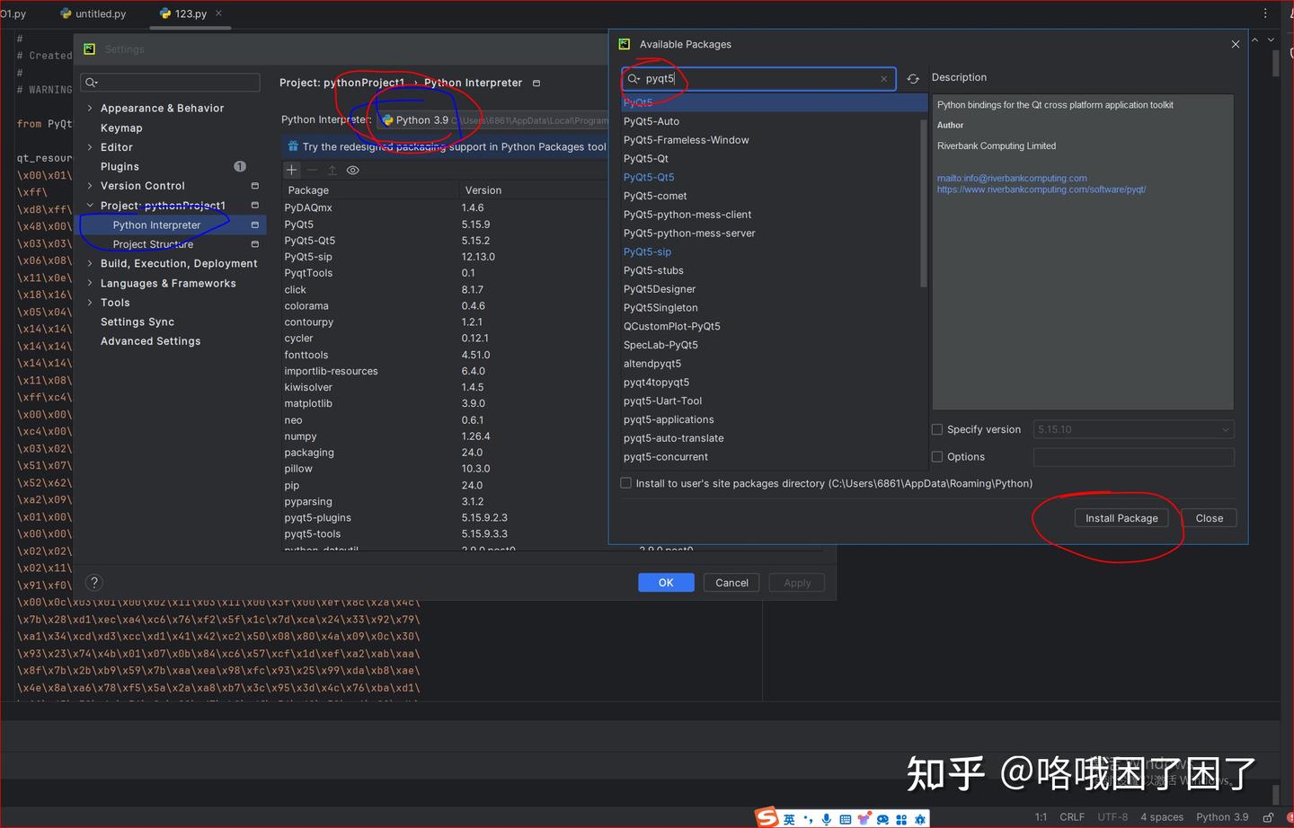Click the upgrade package arrow icon
Viewport: 1294px width, 828px height.
(x=332, y=170)
